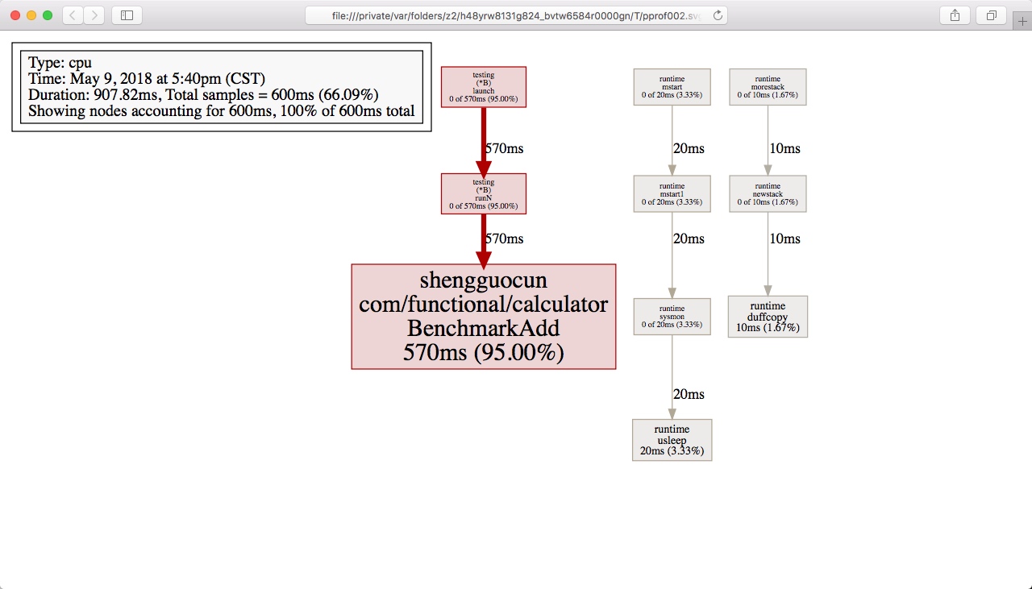This screenshot has width=1032, height=589.
Task: Click the runtime newstack node
Action: click(x=768, y=194)
